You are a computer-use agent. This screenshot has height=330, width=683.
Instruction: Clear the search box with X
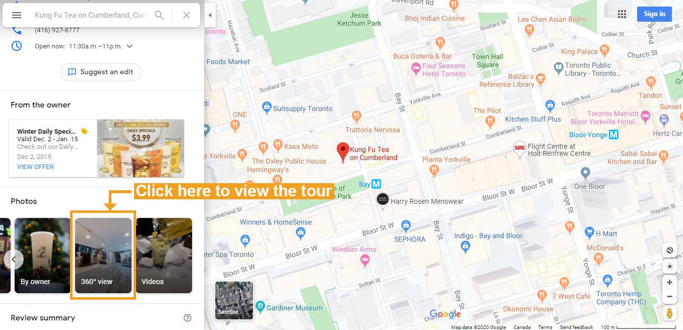(x=187, y=15)
